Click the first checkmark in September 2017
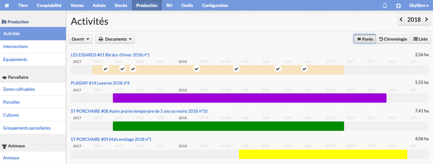The height and width of the screenshot is (164, 433). tap(106, 69)
